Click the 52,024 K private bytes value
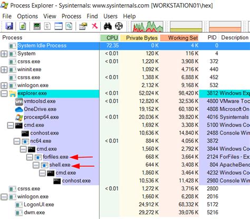Image resolution: width=250 pixels, height=219 pixels. point(149,93)
